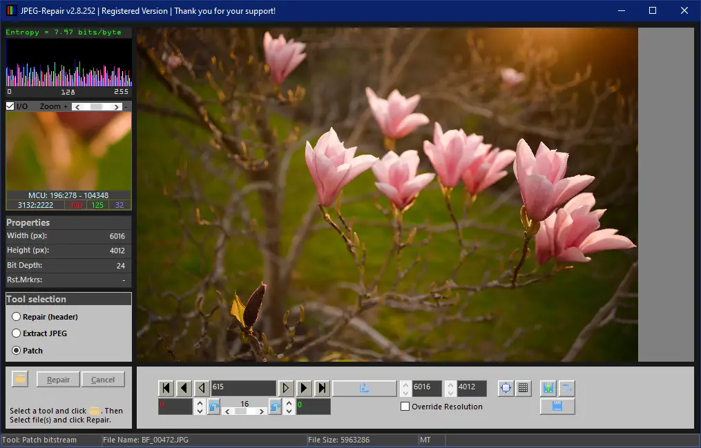The height and width of the screenshot is (448, 701).
Task: Select the Extract JPEG radio option
Action: pos(17,333)
